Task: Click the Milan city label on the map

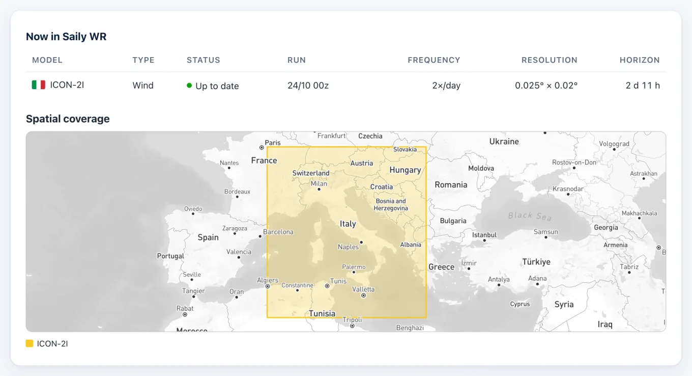Action: pos(319,184)
